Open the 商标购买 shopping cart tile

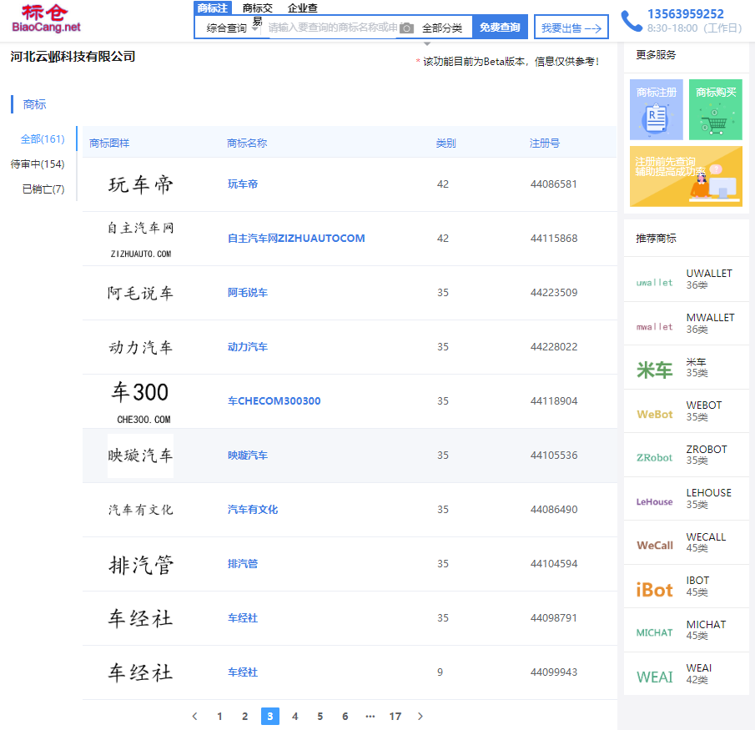tap(716, 109)
